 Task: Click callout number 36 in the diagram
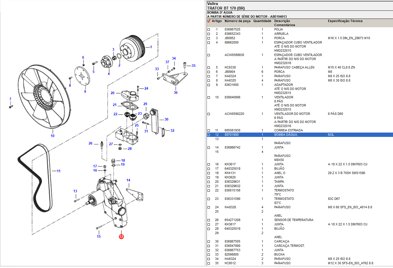(176, 93)
